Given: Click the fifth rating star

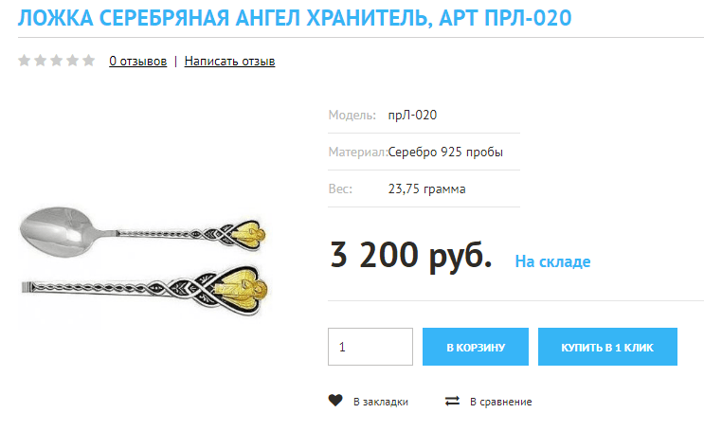Looking at the screenshot, I should tap(89, 61).
